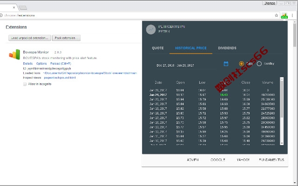
Task: Click the Jan 23, 2017 date cell
Action: [x=158, y=100]
